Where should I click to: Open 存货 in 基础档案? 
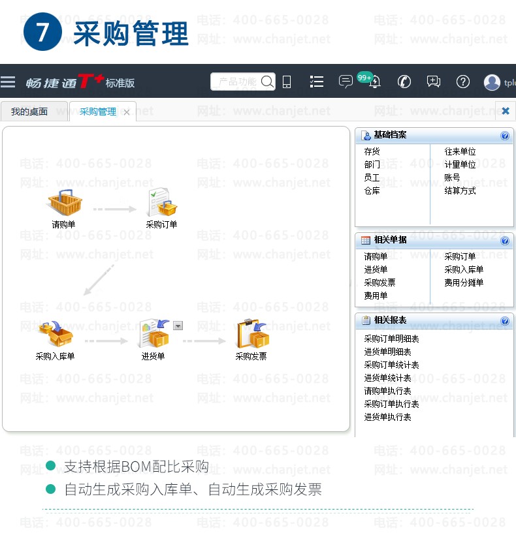coord(372,151)
